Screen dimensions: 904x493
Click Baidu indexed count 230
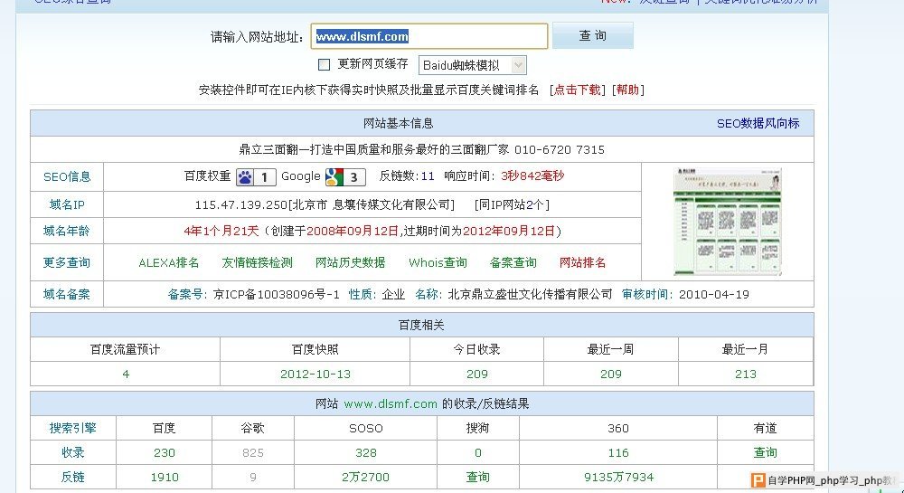coord(165,453)
